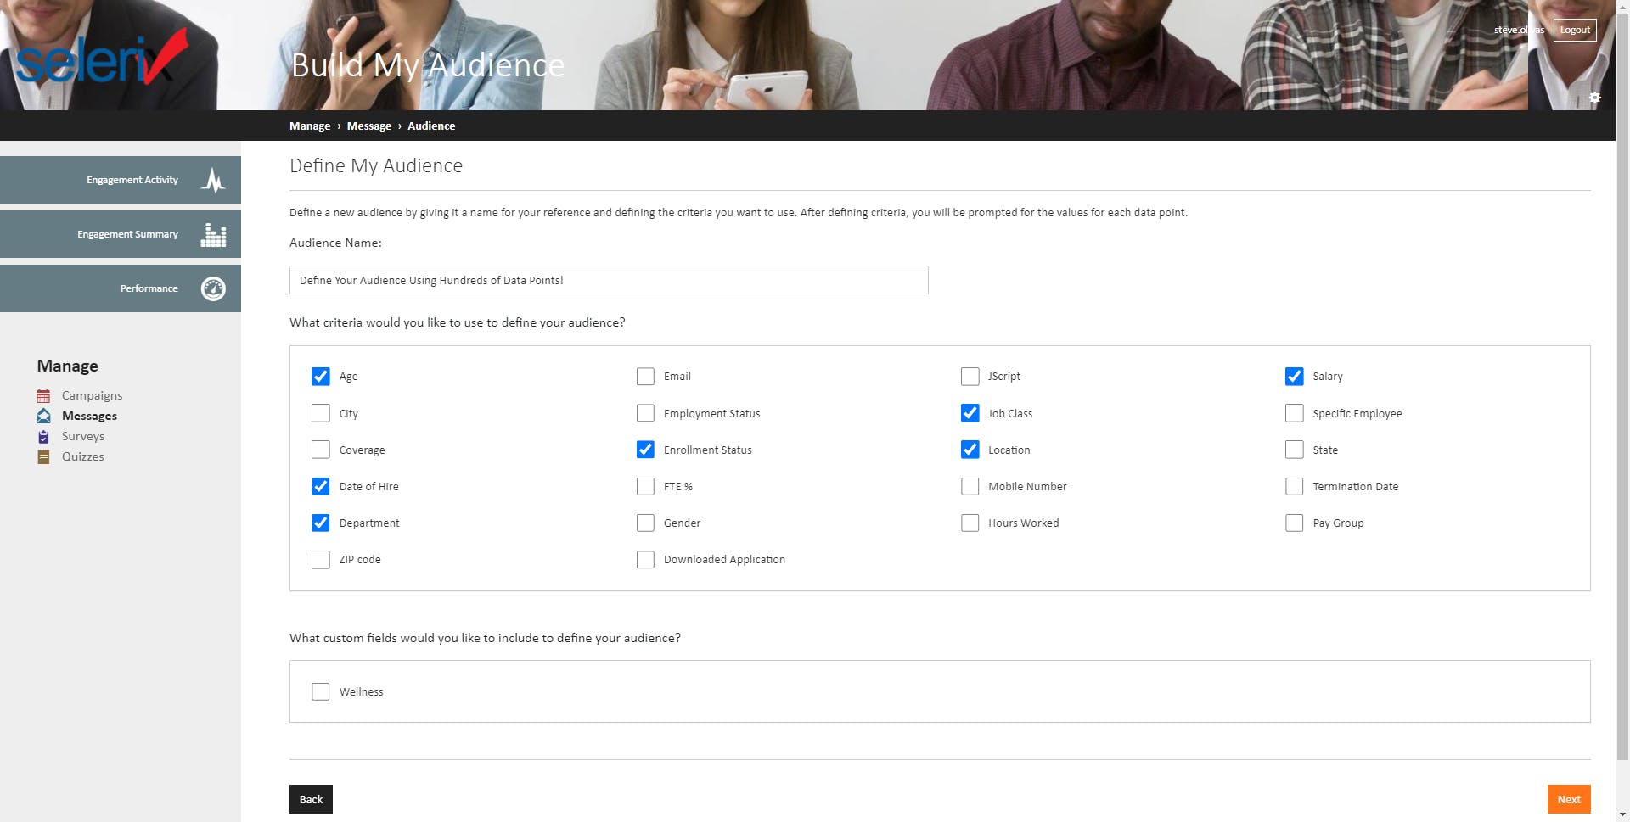The height and width of the screenshot is (822, 1630).
Task: Click the Quizzes list icon
Action: (43, 457)
